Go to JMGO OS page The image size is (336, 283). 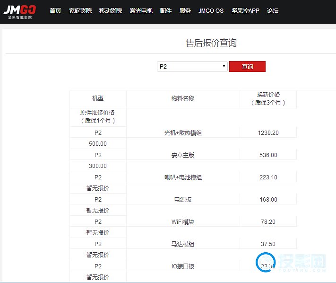[x=211, y=11]
